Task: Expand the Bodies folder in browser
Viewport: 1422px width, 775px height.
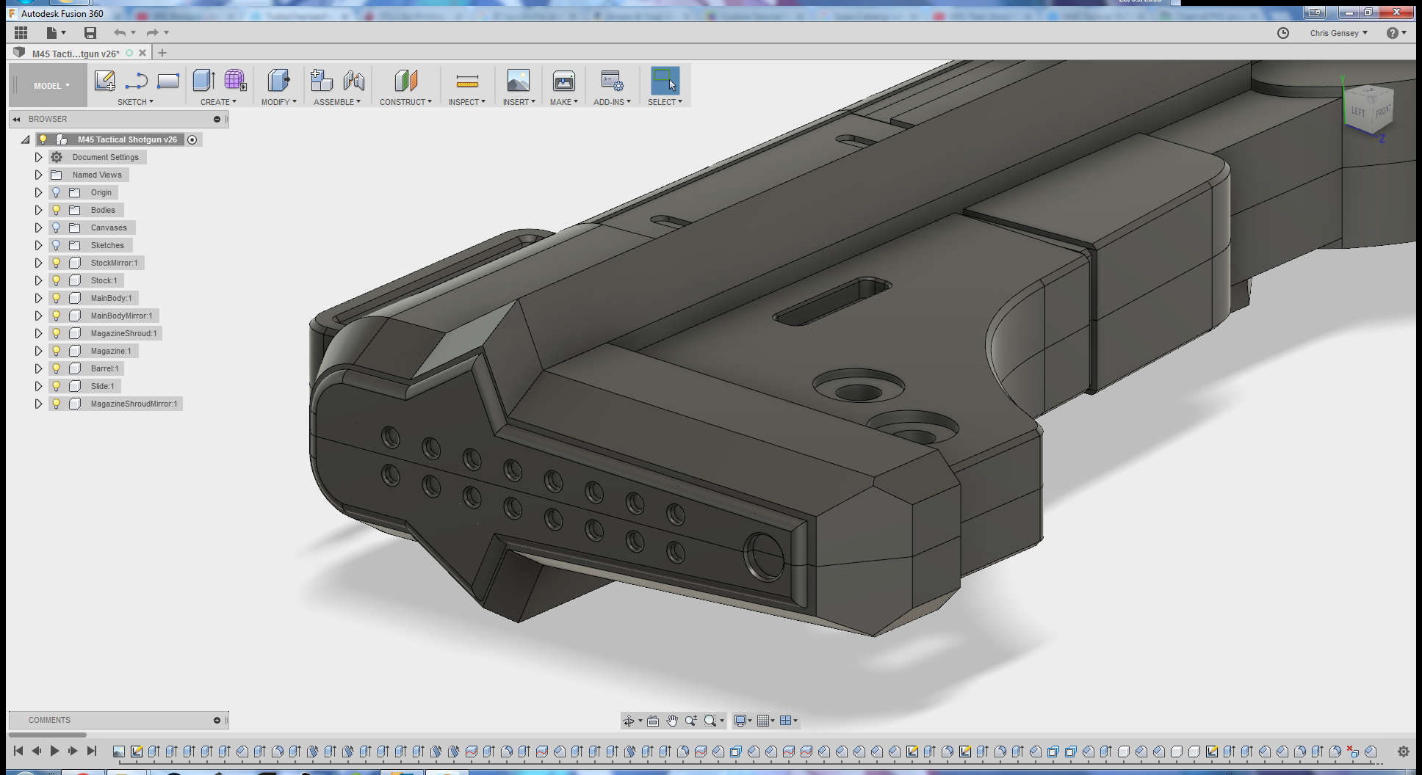Action: click(x=39, y=209)
